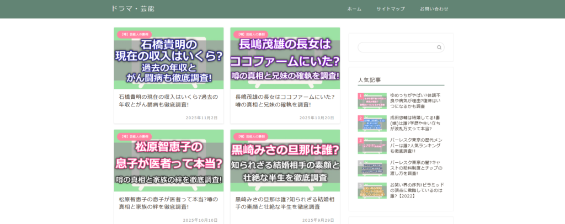Click the category tag on 長嶋茂雄 card

pos(251,34)
